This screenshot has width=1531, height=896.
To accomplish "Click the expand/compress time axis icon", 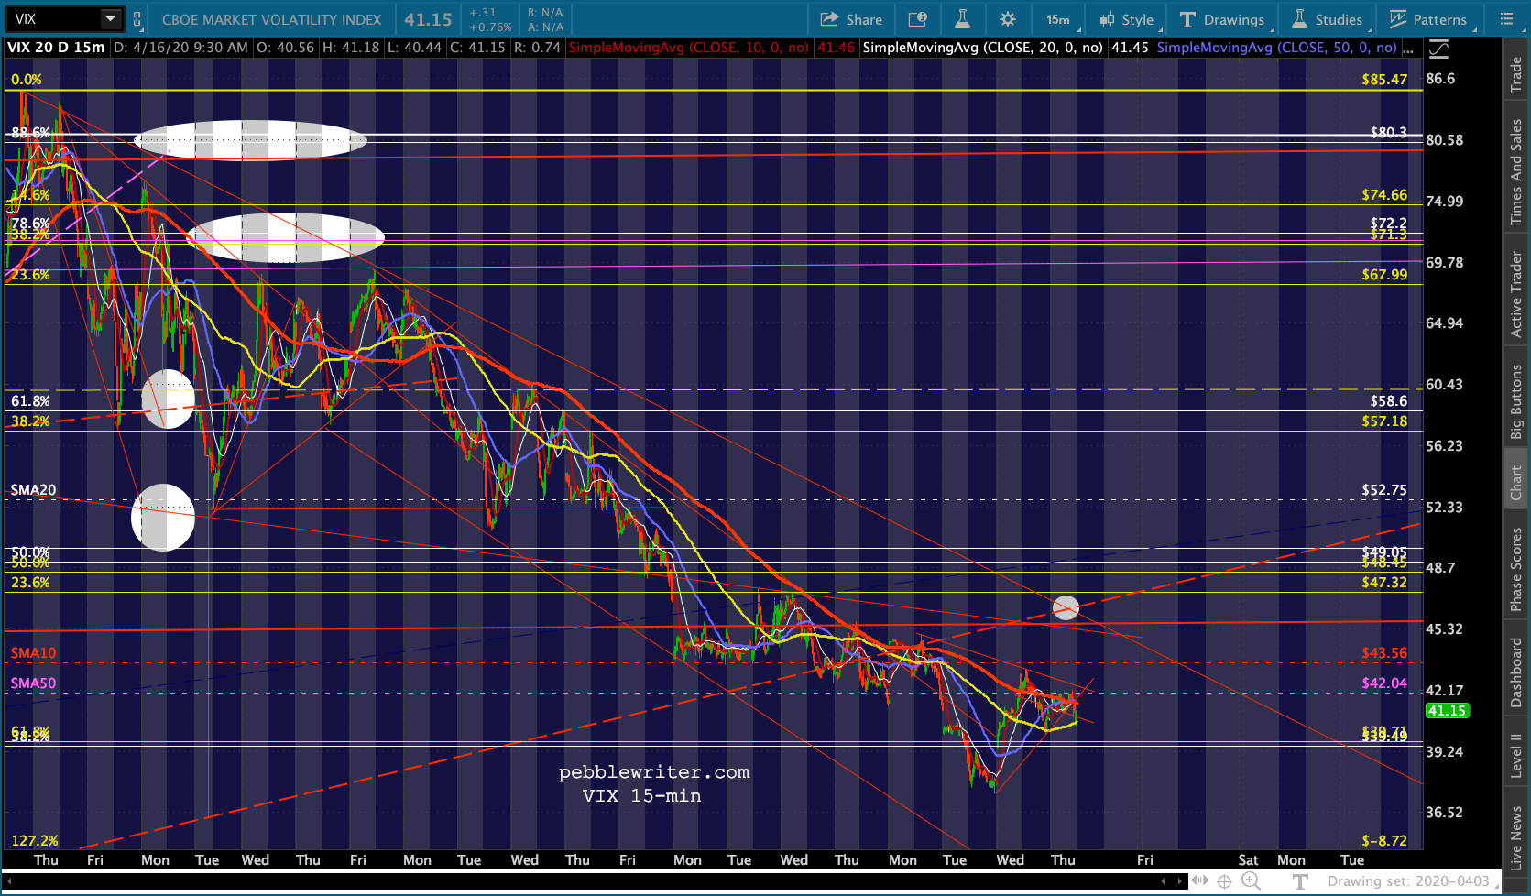I will pyautogui.click(x=1199, y=881).
